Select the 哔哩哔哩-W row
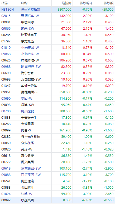This screenshot has width=115, height=204. [x=57, y=60]
